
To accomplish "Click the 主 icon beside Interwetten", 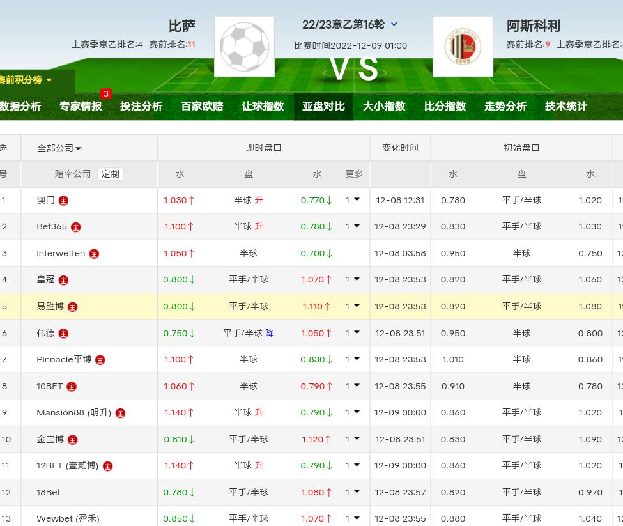I will point(94,254).
